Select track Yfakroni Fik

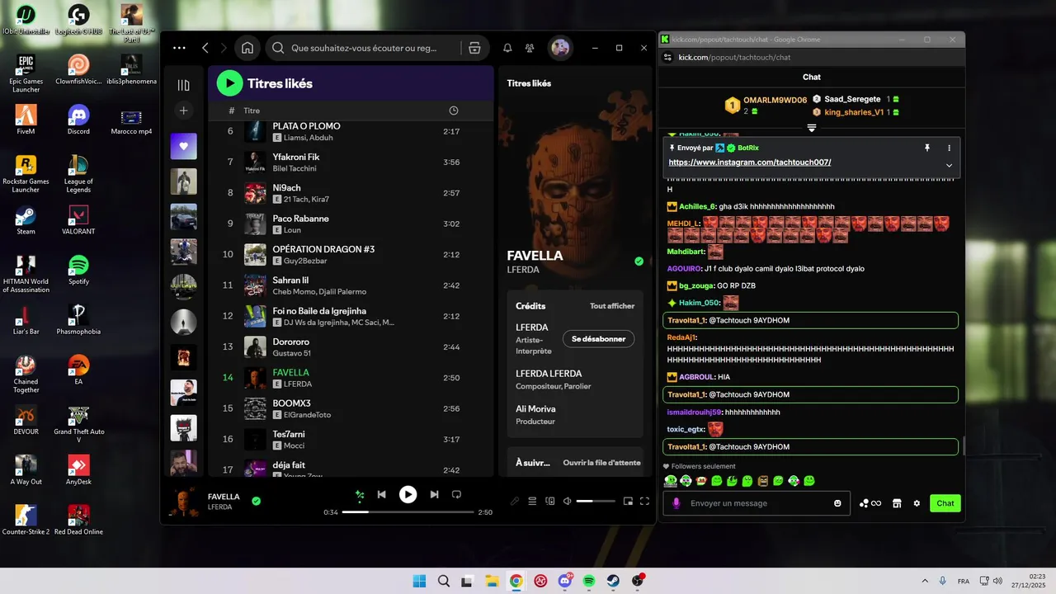coord(351,162)
